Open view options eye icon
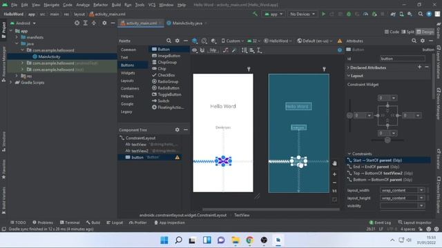The height and width of the screenshot is (248, 442). click(195, 50)
